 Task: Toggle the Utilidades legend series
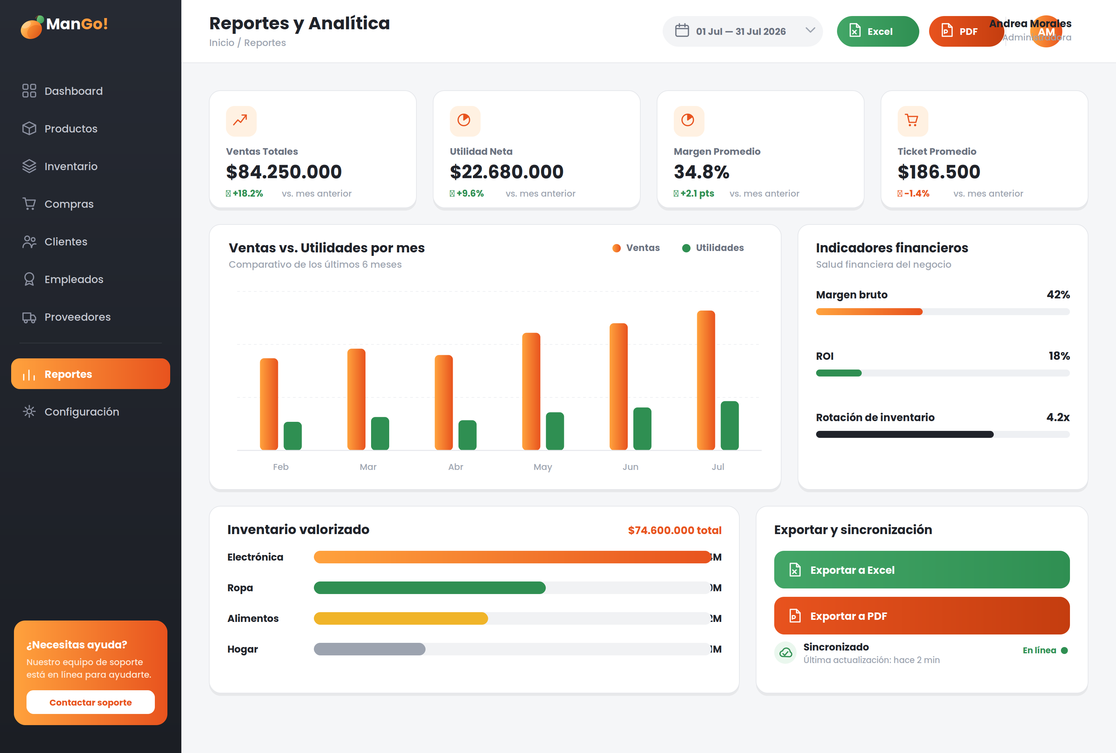click(712, 248)
